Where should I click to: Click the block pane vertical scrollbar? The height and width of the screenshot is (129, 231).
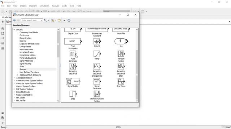pyautogui.click(x=137, y=75)
